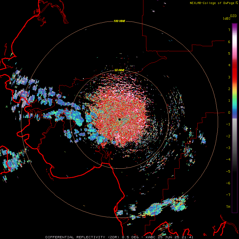The width and height of the screenshot is (239, 239).
Task: Click the blue 0 dB band of color bar
Action: 234,113
